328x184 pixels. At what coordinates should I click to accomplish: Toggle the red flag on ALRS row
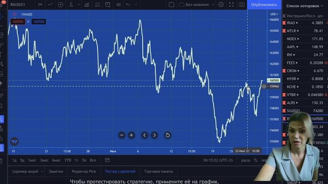284,103
